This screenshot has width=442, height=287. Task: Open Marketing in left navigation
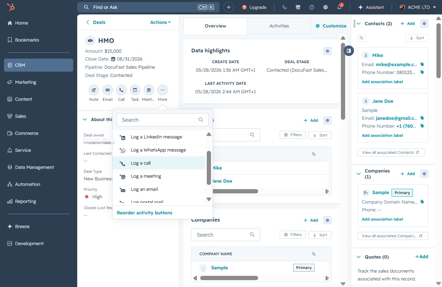tap(39, 82)
